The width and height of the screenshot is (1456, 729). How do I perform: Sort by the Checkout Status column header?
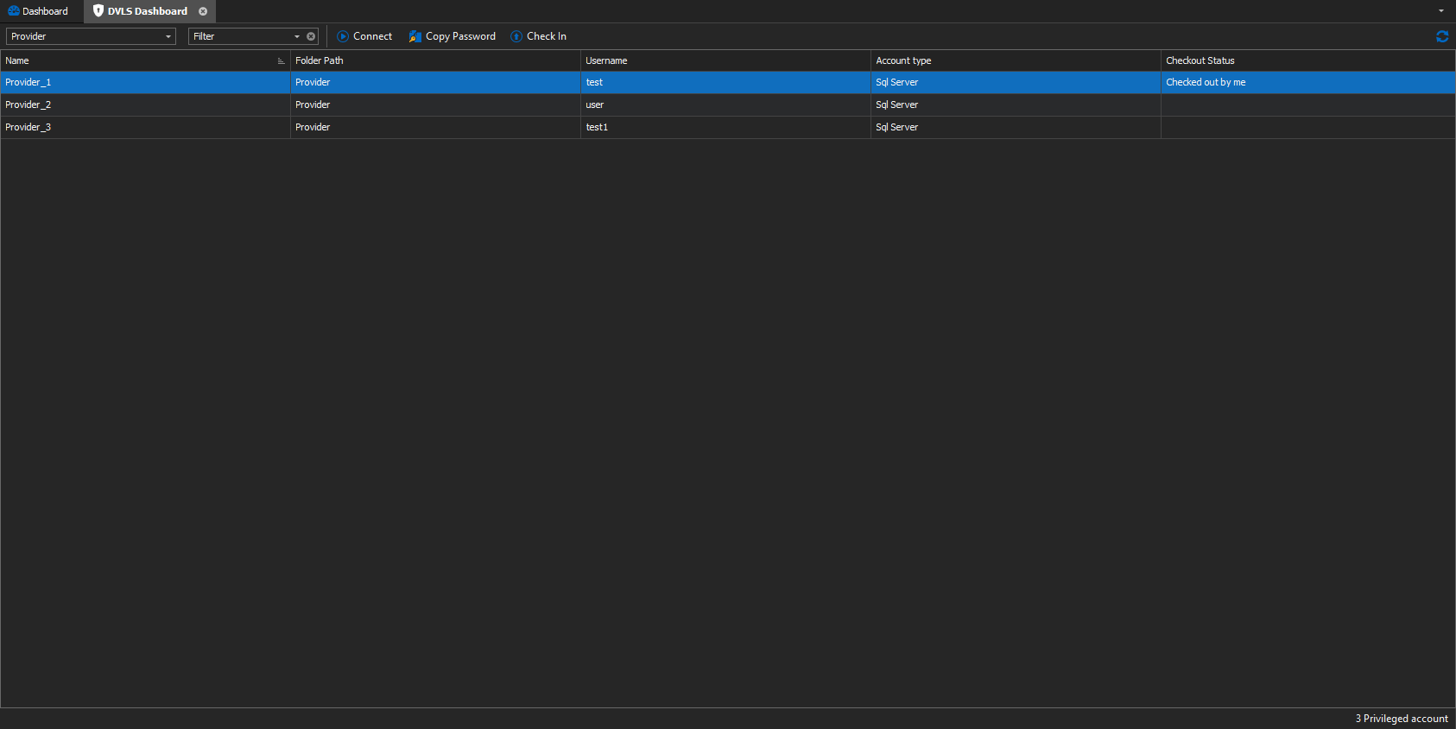coord(1200,60)
